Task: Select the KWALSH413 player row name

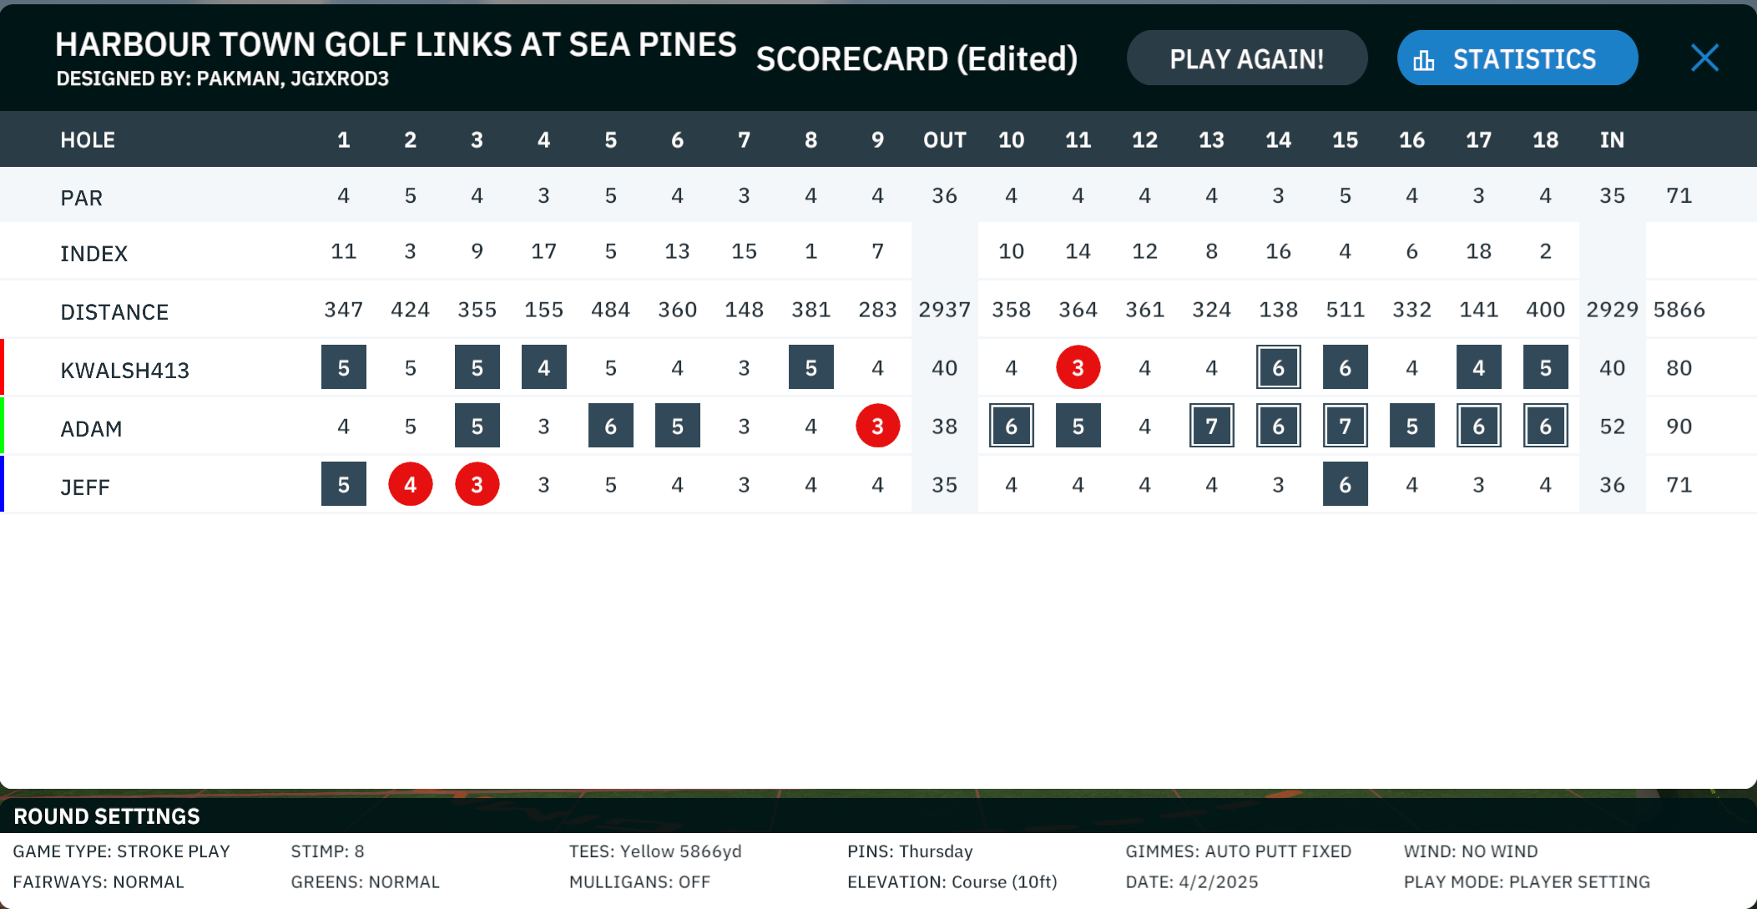Action: coord(125,370)
